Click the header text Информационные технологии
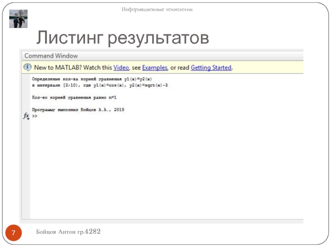 click(157, 9)
